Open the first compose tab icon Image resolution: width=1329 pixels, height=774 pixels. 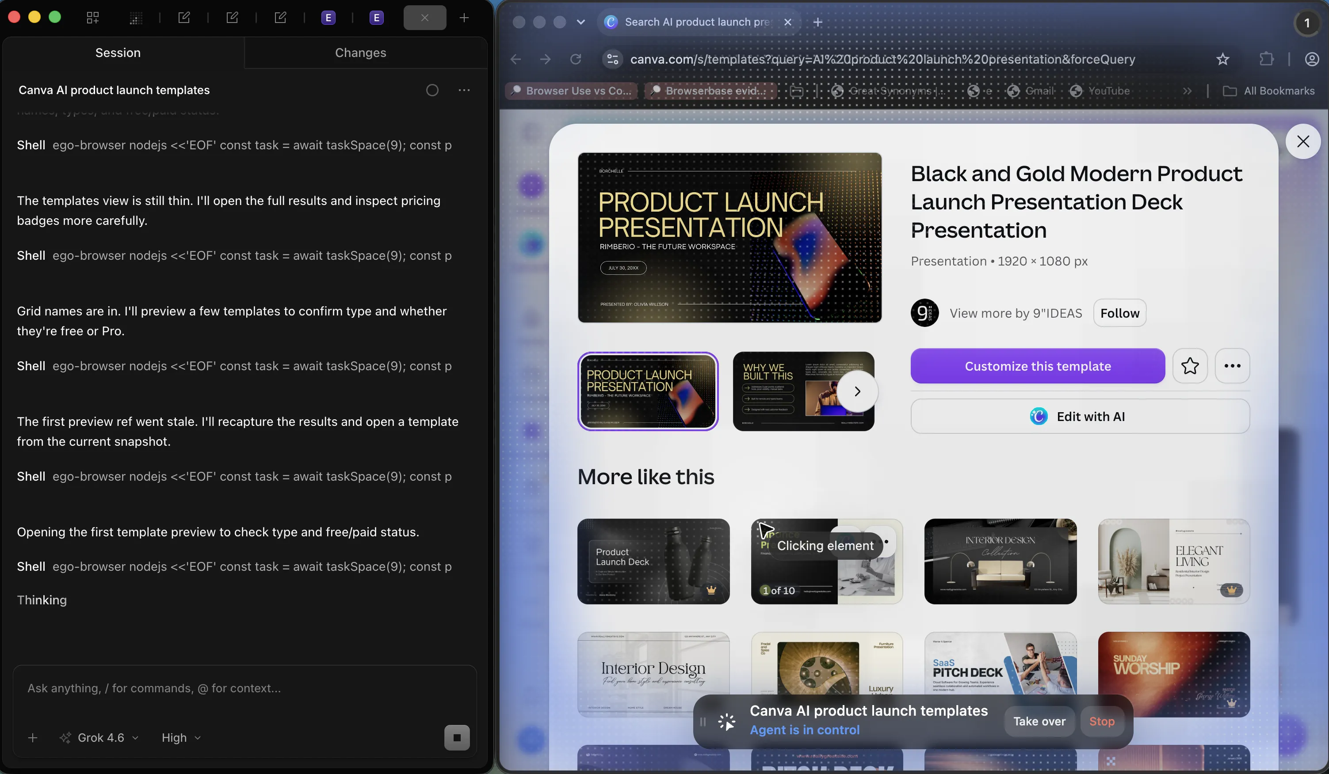(x=184, y=18)
